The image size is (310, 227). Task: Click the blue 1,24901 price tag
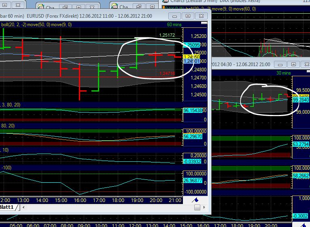192,61
